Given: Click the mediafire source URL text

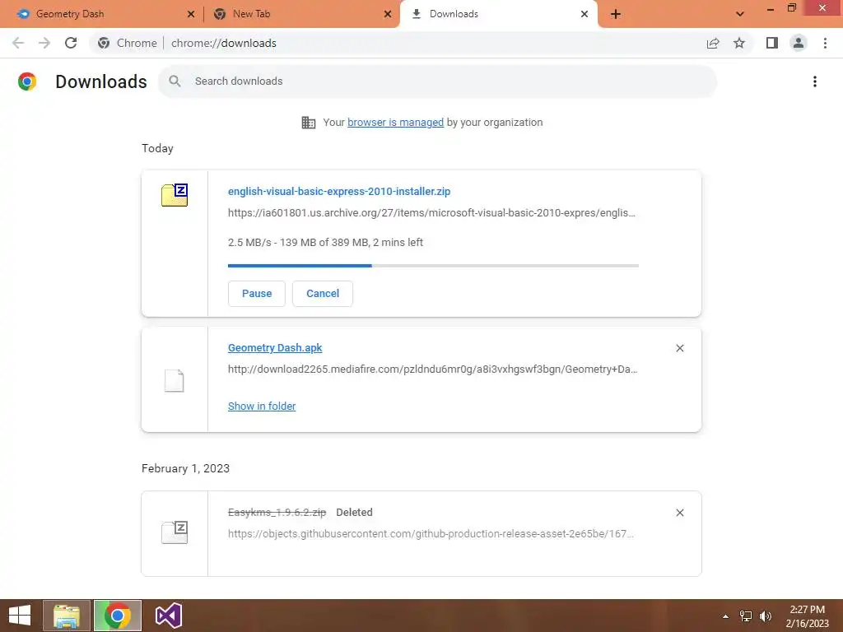Looking at the screenshot, I should coord(433,369).
